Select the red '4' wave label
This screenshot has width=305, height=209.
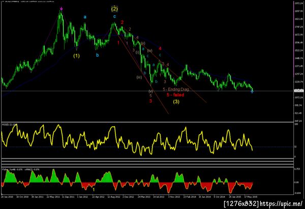click(160, 48)
